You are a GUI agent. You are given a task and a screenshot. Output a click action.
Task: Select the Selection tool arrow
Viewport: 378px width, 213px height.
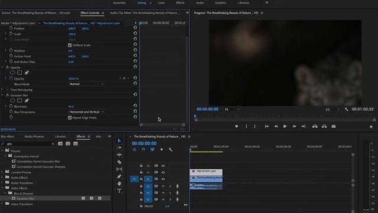click(119, 141)
